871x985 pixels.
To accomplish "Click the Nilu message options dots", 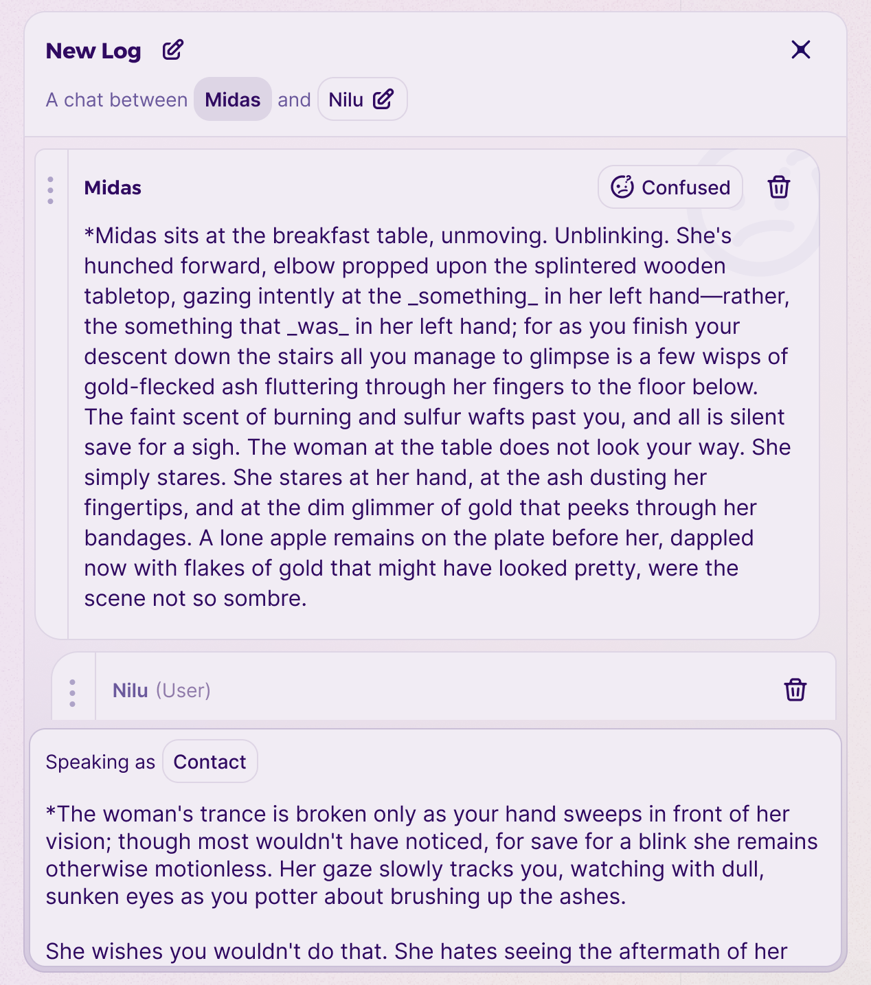I will pos(72,693).
